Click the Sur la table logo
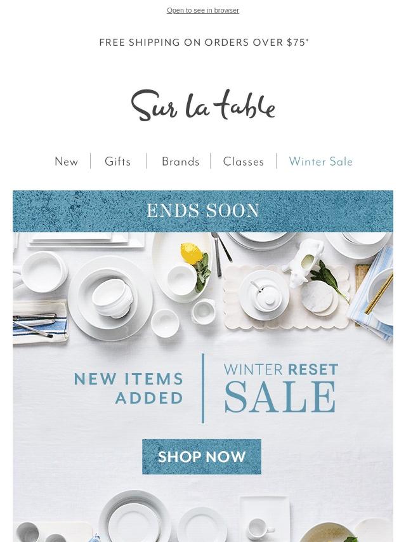 tap(203, 105)
